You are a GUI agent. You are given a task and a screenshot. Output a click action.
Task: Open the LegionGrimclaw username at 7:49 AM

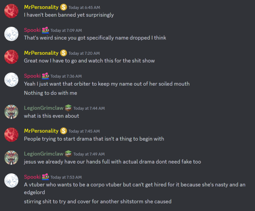click(x=43, y=154)
